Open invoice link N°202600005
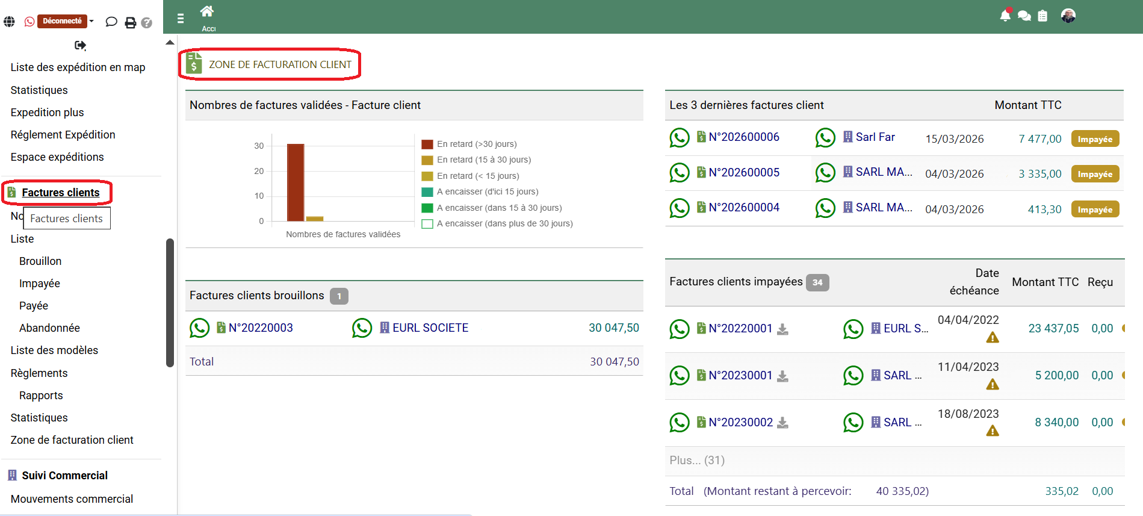This screenshot has height=516, width=1143. 744,173
